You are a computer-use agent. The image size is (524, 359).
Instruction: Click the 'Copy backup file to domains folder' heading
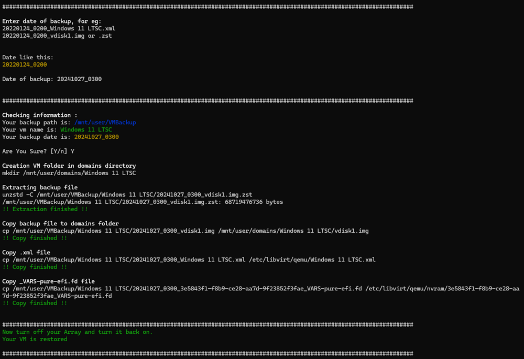click(x=60, y=224)
